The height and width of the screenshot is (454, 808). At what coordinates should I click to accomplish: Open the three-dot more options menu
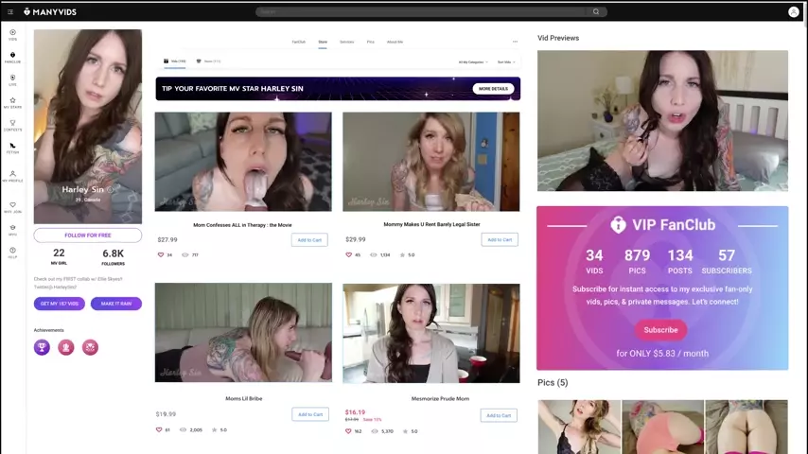pos(515,42)
